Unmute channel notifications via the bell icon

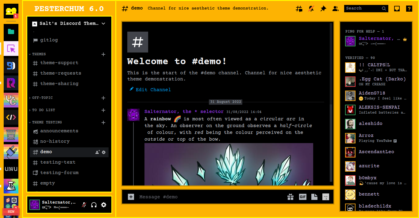pyautogui.click(x=311, y=8)
